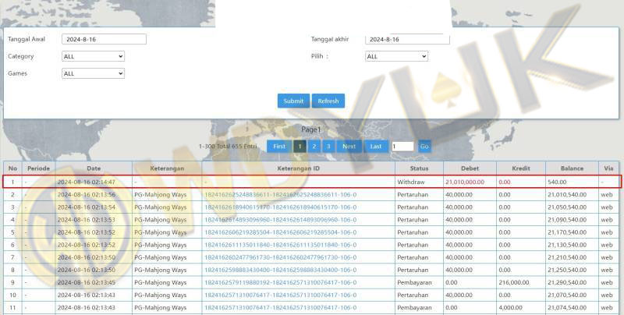The height and width of the screenshot is (315, 624).
Task: Click the Tanggal akhir date field
Action: click(407, 39)
